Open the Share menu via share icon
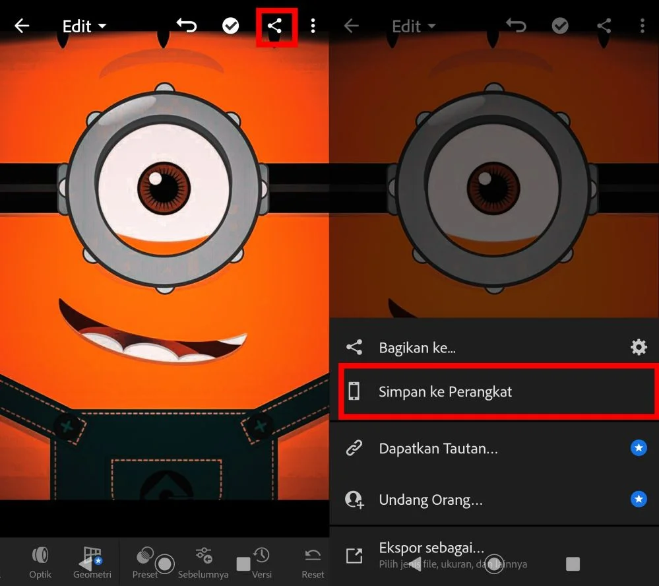The image size is (659, 586). [276, 26]
